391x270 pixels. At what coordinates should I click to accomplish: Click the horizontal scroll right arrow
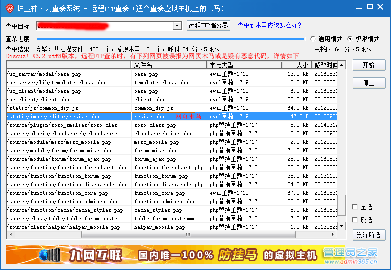pos(333,234)
